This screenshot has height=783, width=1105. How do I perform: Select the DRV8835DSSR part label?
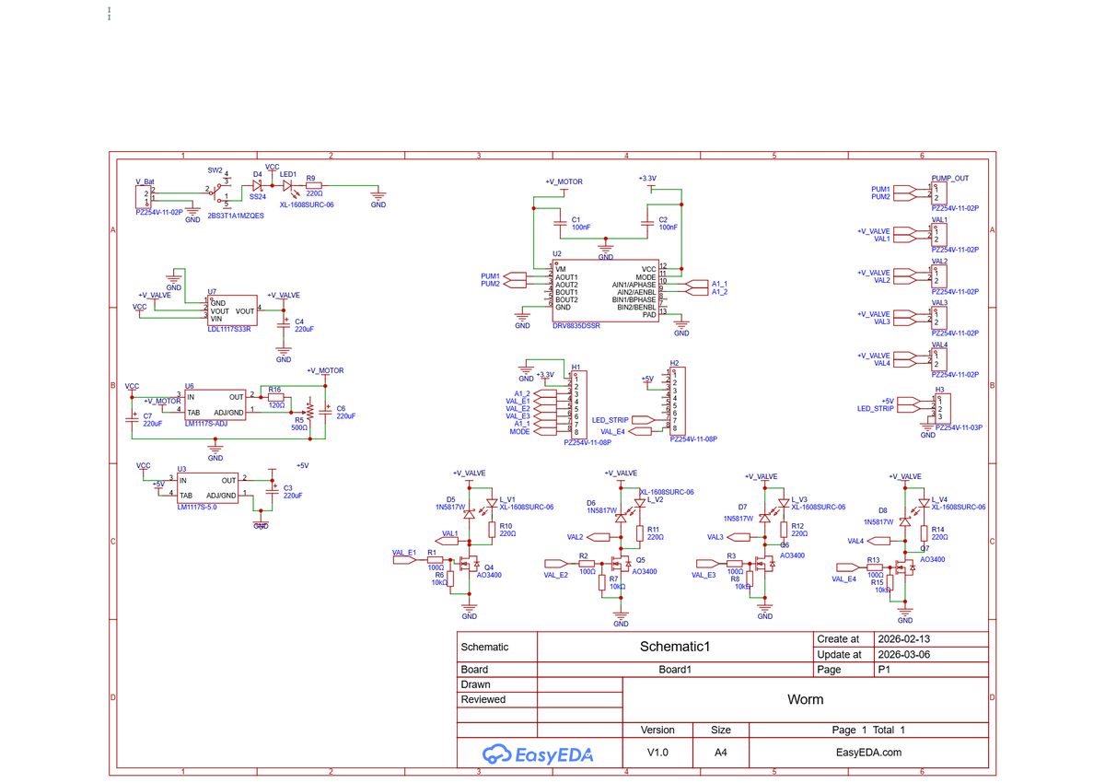pos(576,325)
